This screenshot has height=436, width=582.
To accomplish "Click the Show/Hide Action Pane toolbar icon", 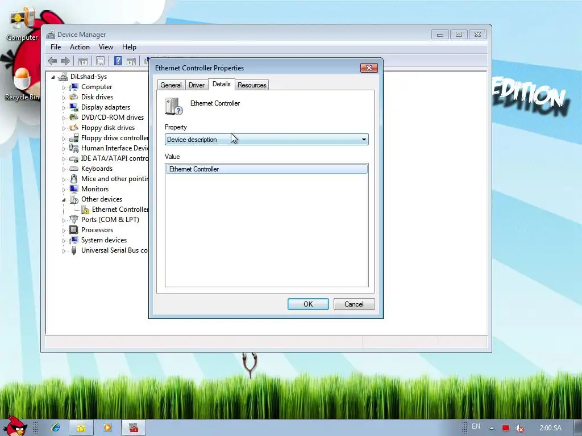I will click(x=131, y=61).
